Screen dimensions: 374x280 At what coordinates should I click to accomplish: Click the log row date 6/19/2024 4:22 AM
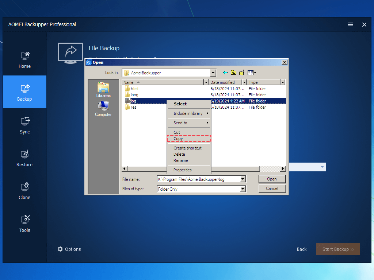pos(228,101)
